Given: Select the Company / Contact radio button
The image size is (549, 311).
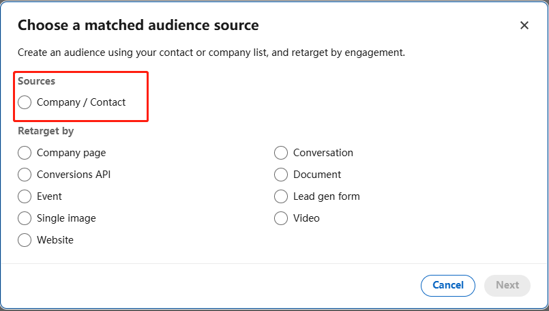Looking at the screenshot, I should point(25,102).
